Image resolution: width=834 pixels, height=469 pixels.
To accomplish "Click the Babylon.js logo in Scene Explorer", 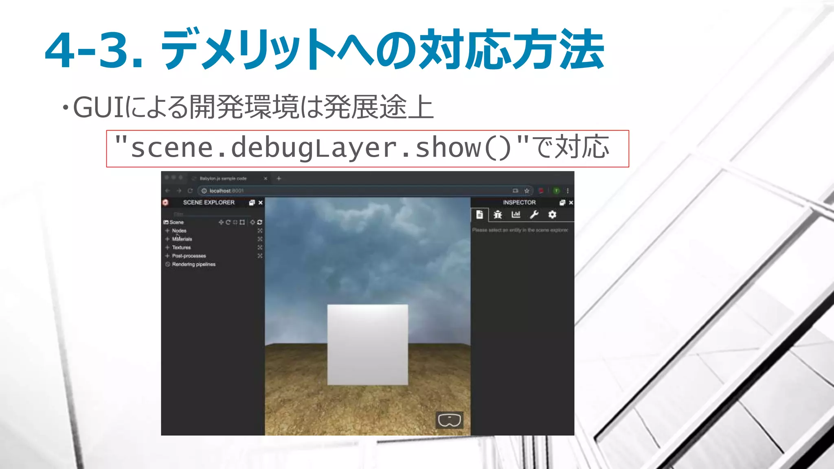I will pos(165,202).
